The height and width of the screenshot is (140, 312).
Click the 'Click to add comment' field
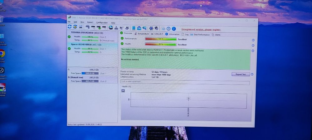(185, 82)
